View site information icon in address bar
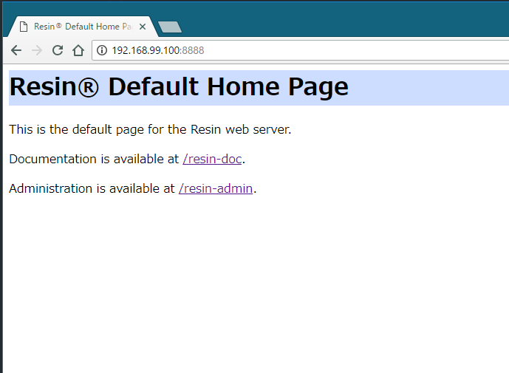Viewport: 509px width, 373px height. (x=102, y=50)
